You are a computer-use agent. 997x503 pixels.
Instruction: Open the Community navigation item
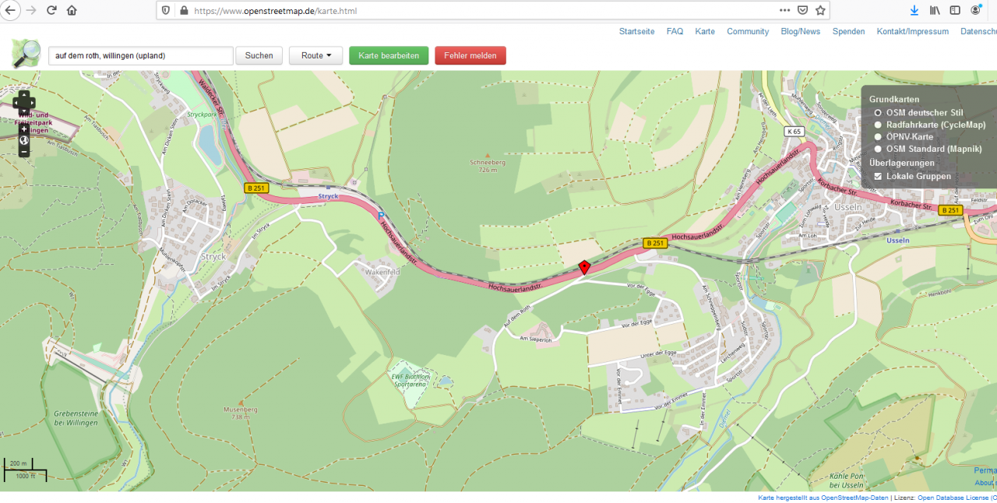(747, 32)
